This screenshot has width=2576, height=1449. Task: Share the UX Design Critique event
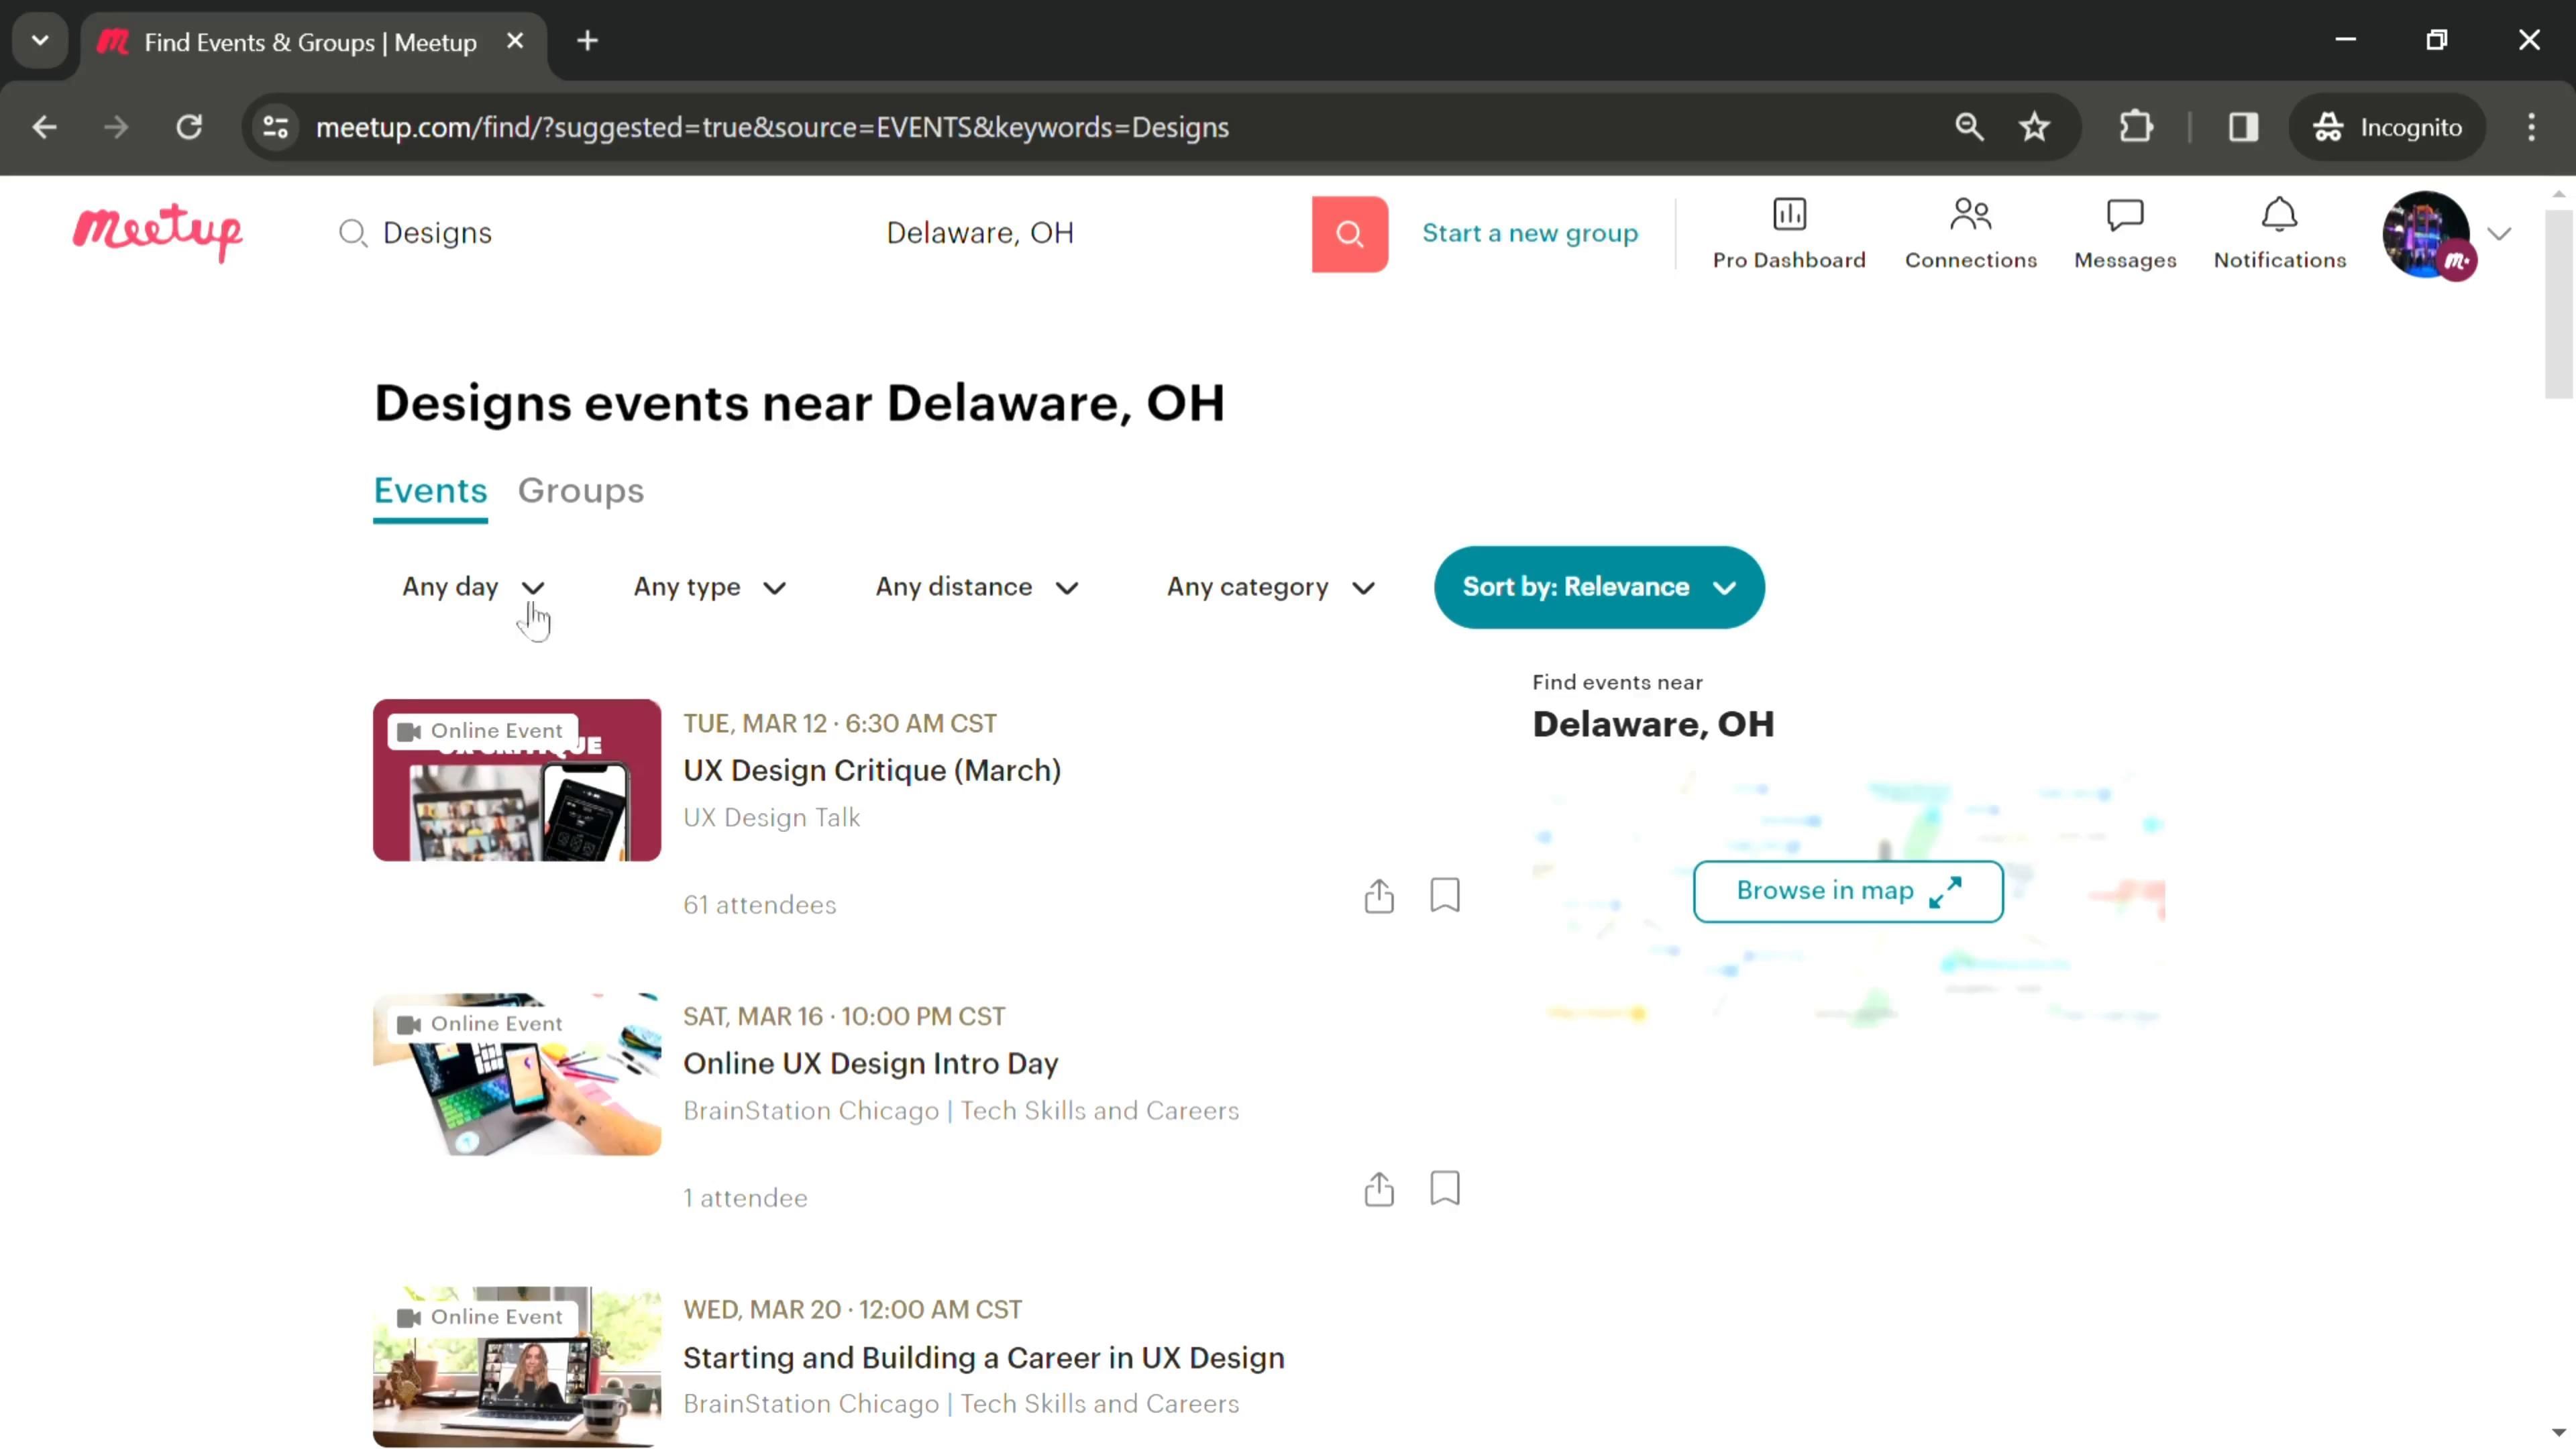1378,896
